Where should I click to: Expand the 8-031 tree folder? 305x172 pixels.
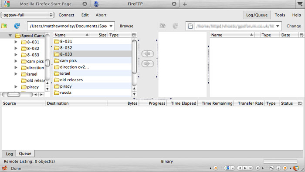pos(16,42)
